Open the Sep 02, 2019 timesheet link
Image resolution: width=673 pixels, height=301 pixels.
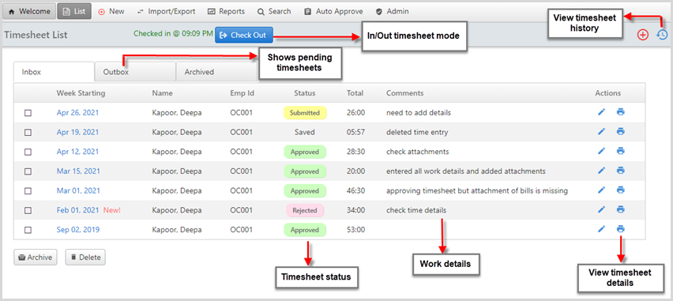click(x=78, y=230)
